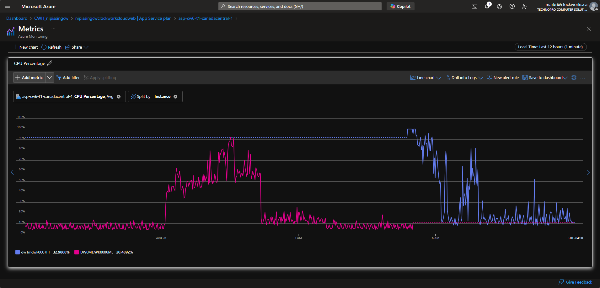Open the notifications bell
The image size is (600, 288).
[487, 6]
